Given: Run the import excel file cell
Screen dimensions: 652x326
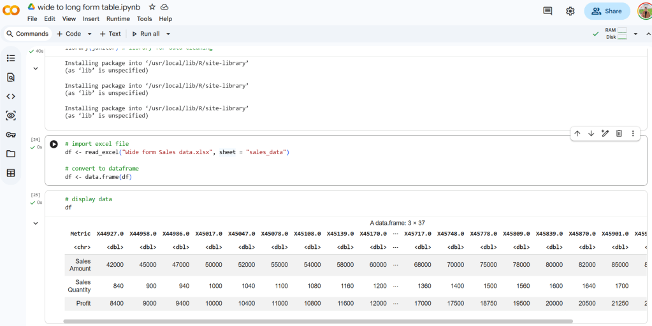Looking at the screenshot, I should coord(54,145).
